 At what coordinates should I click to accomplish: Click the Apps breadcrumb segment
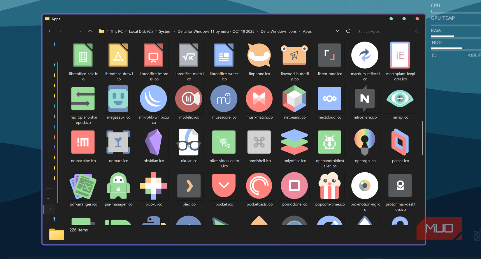(x=307, y=31)
